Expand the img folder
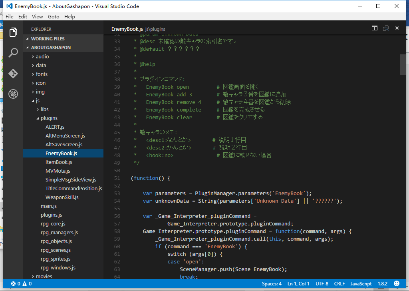The image size is (409, 291). pyautogui.click(x=33, y=92)
